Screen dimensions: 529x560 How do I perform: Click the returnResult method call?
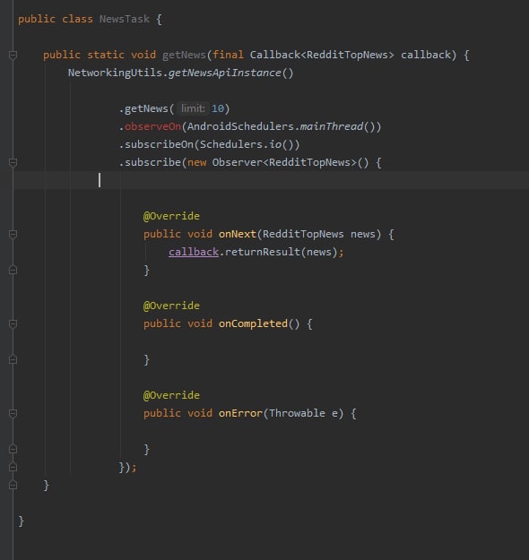[x=263, y=252]
